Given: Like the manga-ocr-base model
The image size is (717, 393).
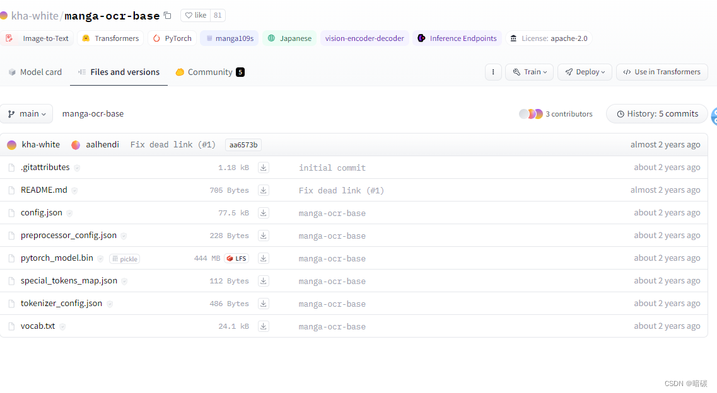Looking at the screenshot, I should pyautogui.click(x=195, y=15).
